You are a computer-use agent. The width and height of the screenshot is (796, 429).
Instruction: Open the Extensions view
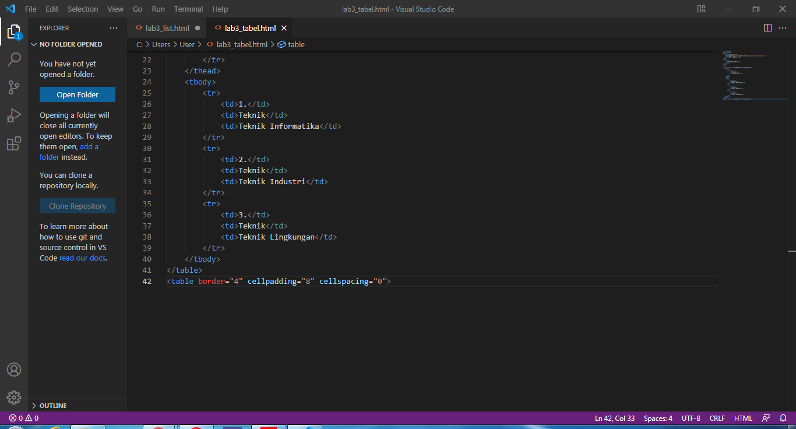14,143
